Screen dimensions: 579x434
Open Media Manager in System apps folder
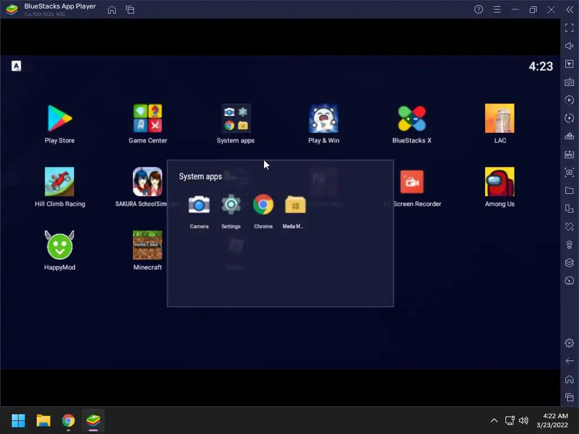click(295, 205)
